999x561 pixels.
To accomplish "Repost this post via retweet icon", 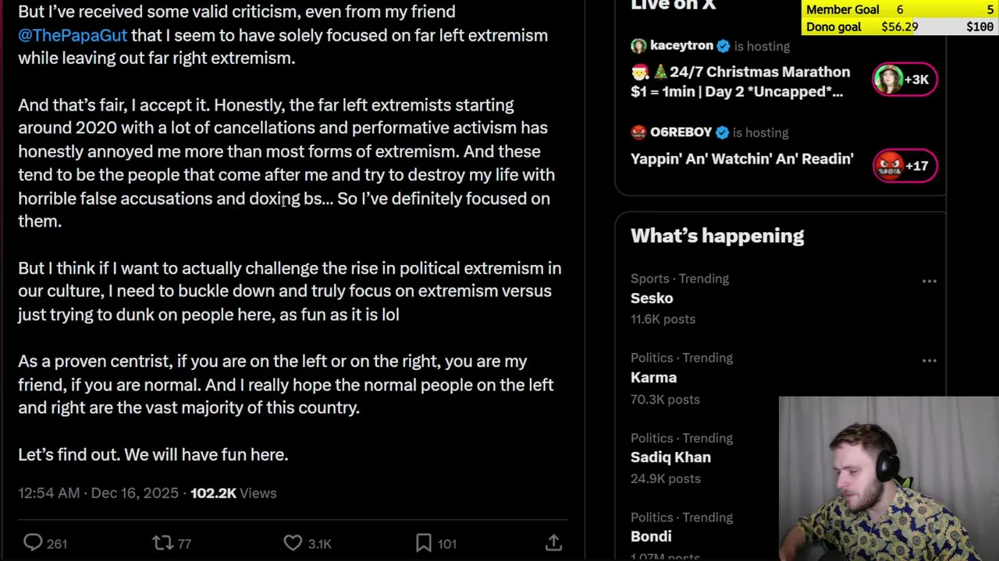I will tap(162, 543).
